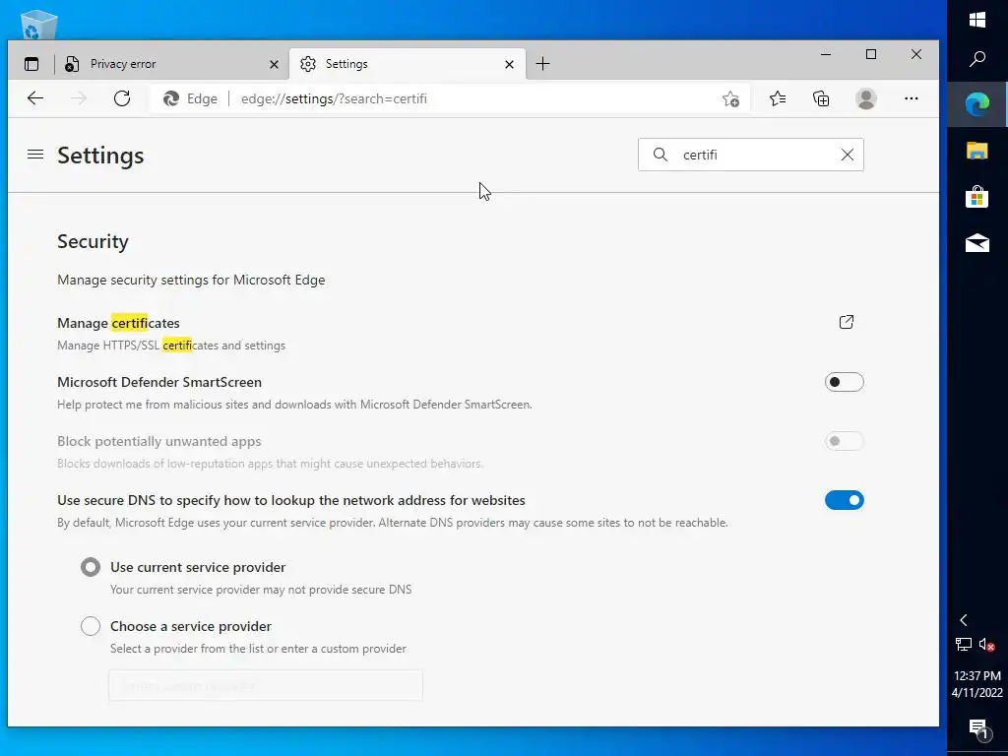The image size is (1008, 756).
Task: Open the Mail app from the taskbar
Action: click(977, 243)
